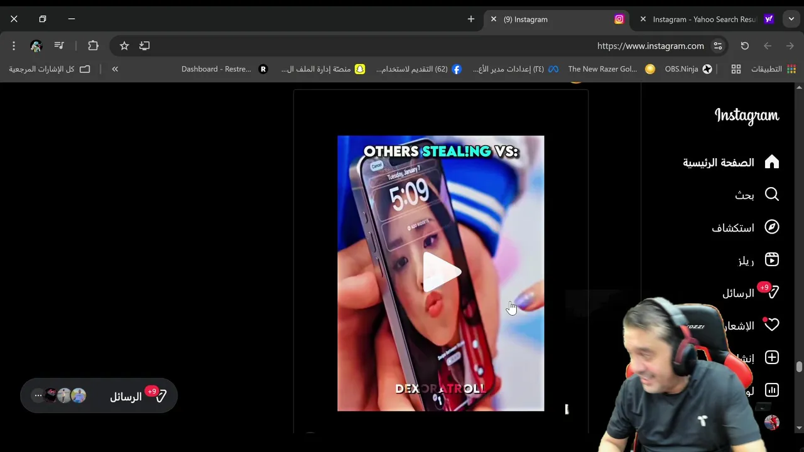Open the OBS.Ninja bookmark

pos(688,69)
